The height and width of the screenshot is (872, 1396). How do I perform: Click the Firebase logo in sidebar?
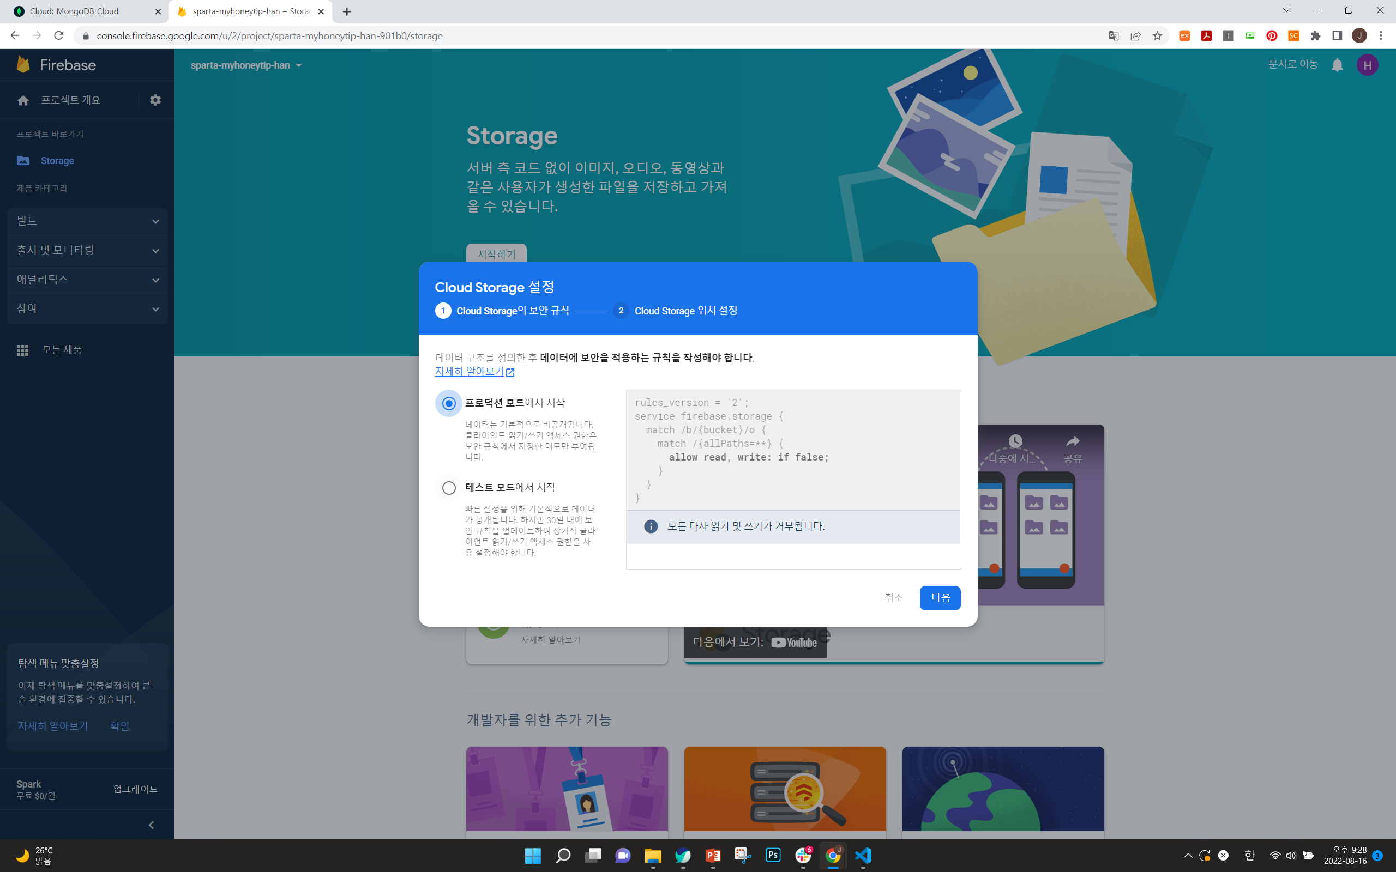[x=56, y=65]
